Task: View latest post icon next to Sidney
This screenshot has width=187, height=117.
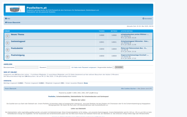Action: (130, 36)
